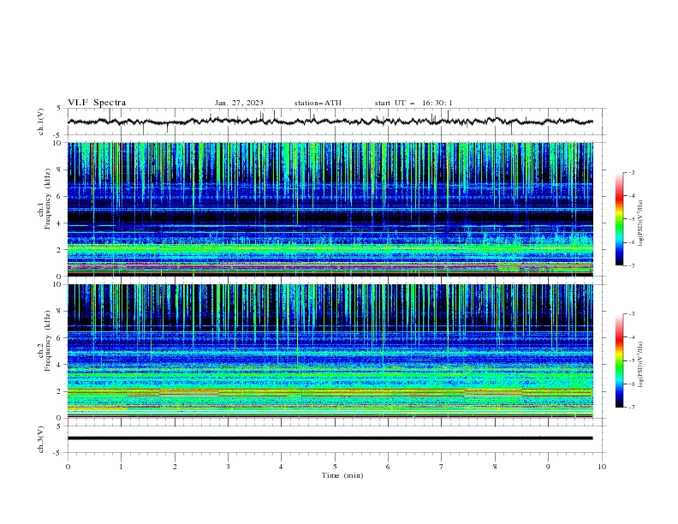Click the '0' tick on the time axis
This screenshot has width=678, height=524.
[68, 467]
